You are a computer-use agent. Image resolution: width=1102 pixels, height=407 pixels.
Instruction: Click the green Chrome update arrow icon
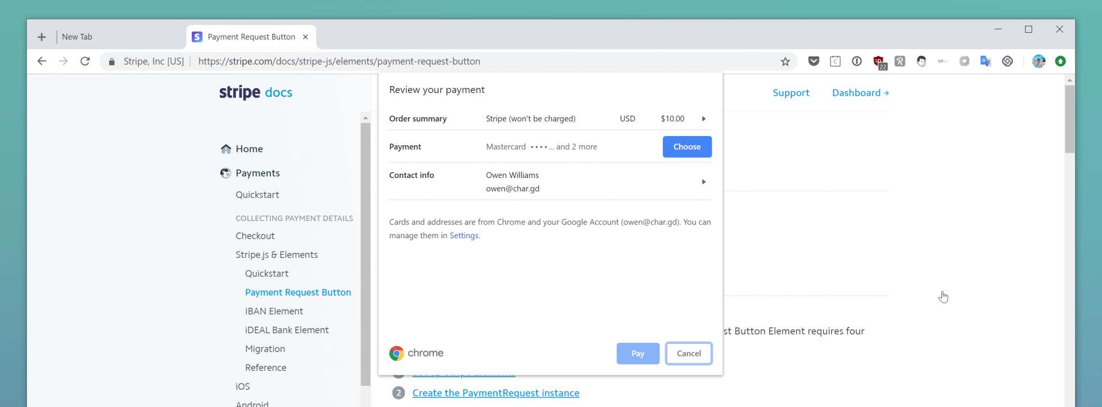tap(1060, 61)
